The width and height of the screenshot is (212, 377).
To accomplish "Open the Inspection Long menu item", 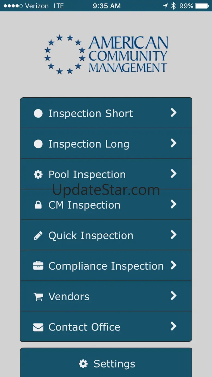I will [89, 144].
